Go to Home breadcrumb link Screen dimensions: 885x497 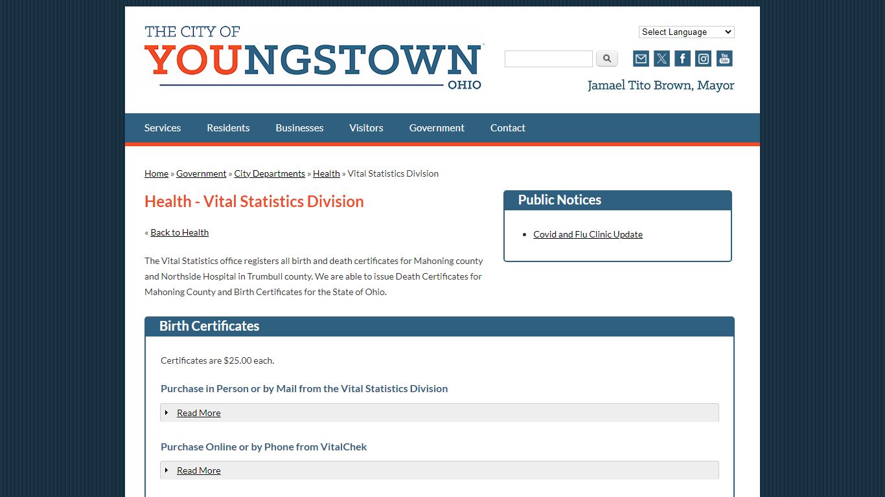156,173
